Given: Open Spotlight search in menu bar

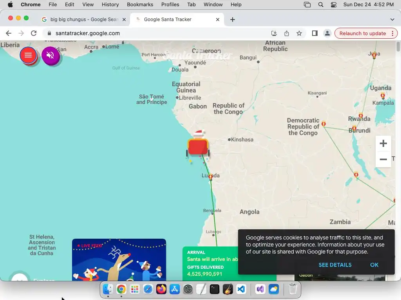Looking at the screenshot, I should (x=321, y=5).
